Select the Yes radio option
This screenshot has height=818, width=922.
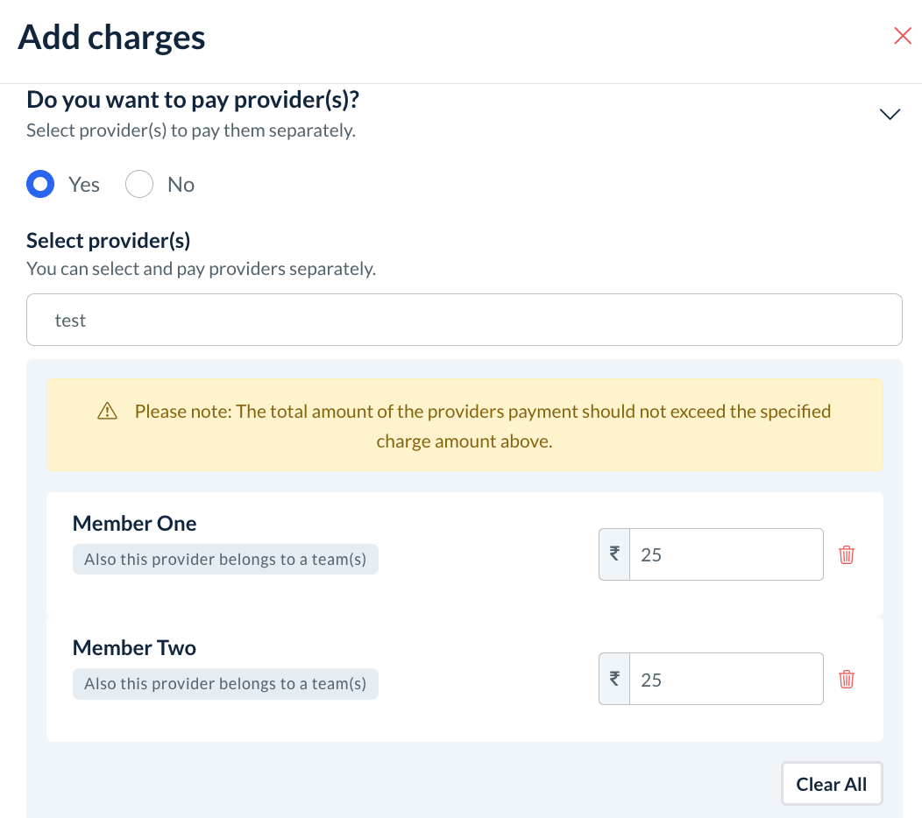point(40,185)
